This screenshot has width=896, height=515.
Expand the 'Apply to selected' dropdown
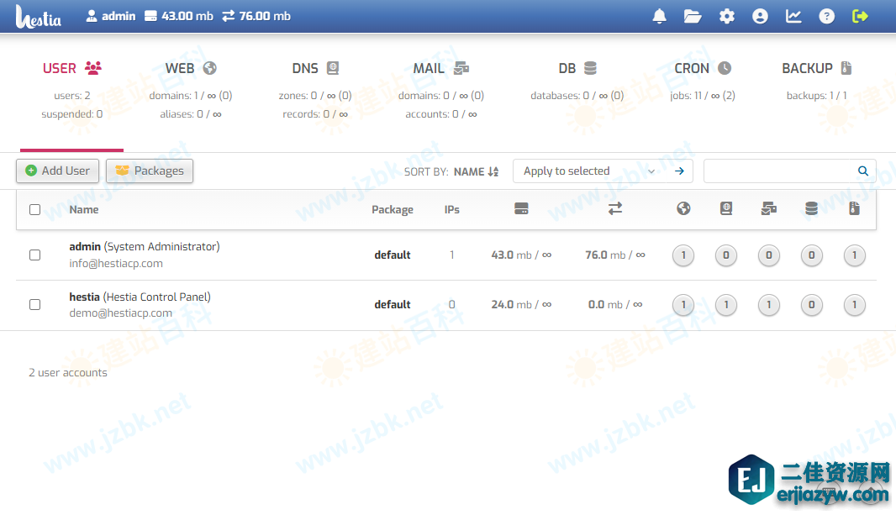point(588,171)
